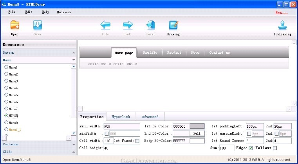Image resolution: width=298 pixels, height=164 pixels.
Task: Select the Menu1_1 radio button
Action: click(6, 129)
